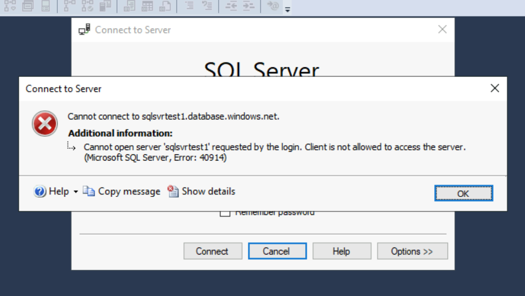Open Query Options toolbar icon
Screen dimensions: 525x296
tap(28, 6)
